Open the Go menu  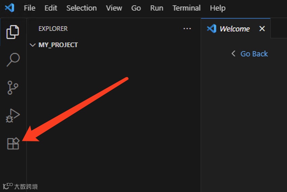tap(136, 8)
